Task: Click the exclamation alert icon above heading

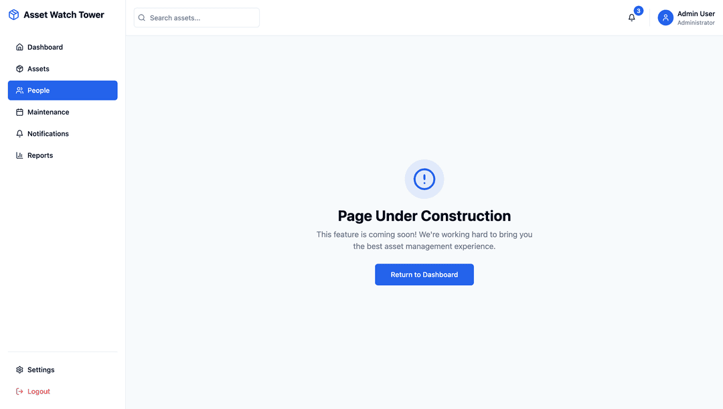Action: [424, 179]
